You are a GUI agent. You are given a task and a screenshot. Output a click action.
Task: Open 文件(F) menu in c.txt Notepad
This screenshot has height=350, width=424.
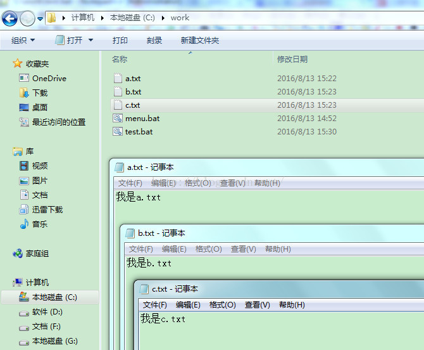point(154,305)
